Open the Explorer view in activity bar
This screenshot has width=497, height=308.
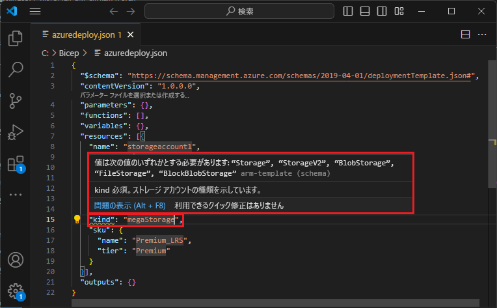point(15,38)
